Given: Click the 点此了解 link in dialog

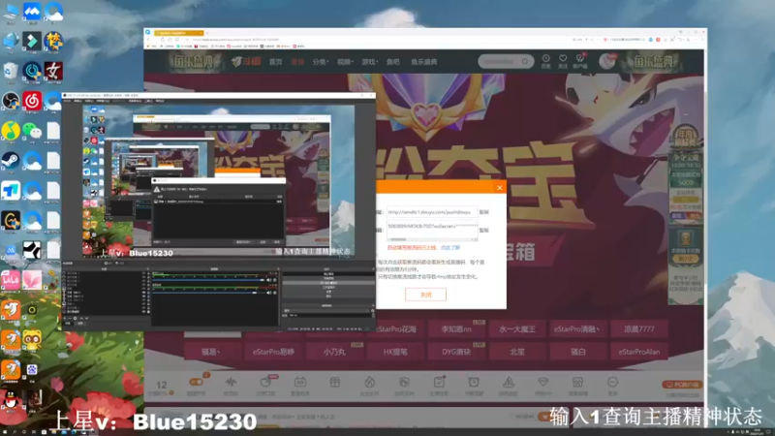Looking at the screenshot, I should click(450, 248).
